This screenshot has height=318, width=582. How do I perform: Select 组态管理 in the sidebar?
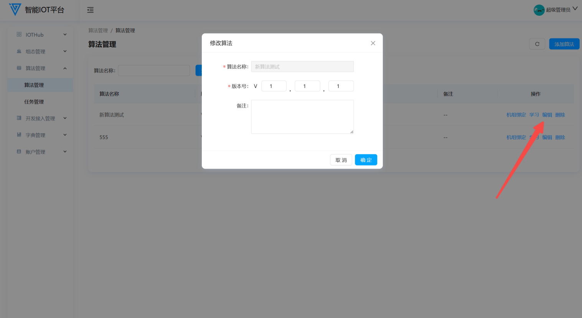[35, 51]
